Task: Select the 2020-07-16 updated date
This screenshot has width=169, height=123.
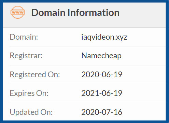Action: (x=102, y=112)
